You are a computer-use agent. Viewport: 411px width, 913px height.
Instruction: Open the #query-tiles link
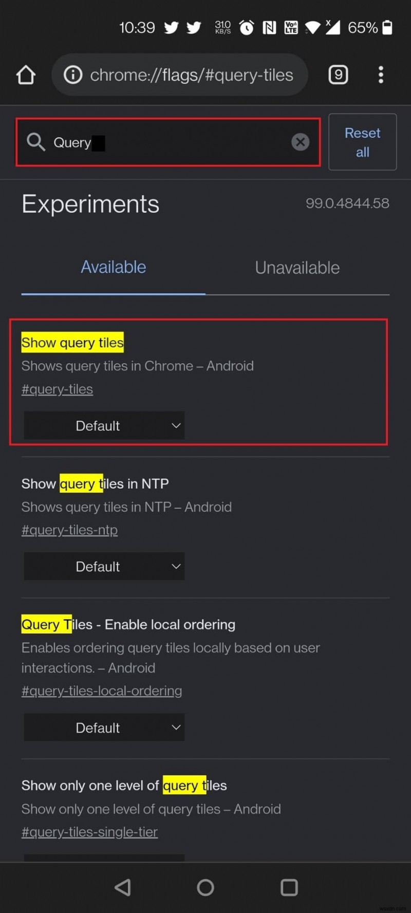coord(57,389)
